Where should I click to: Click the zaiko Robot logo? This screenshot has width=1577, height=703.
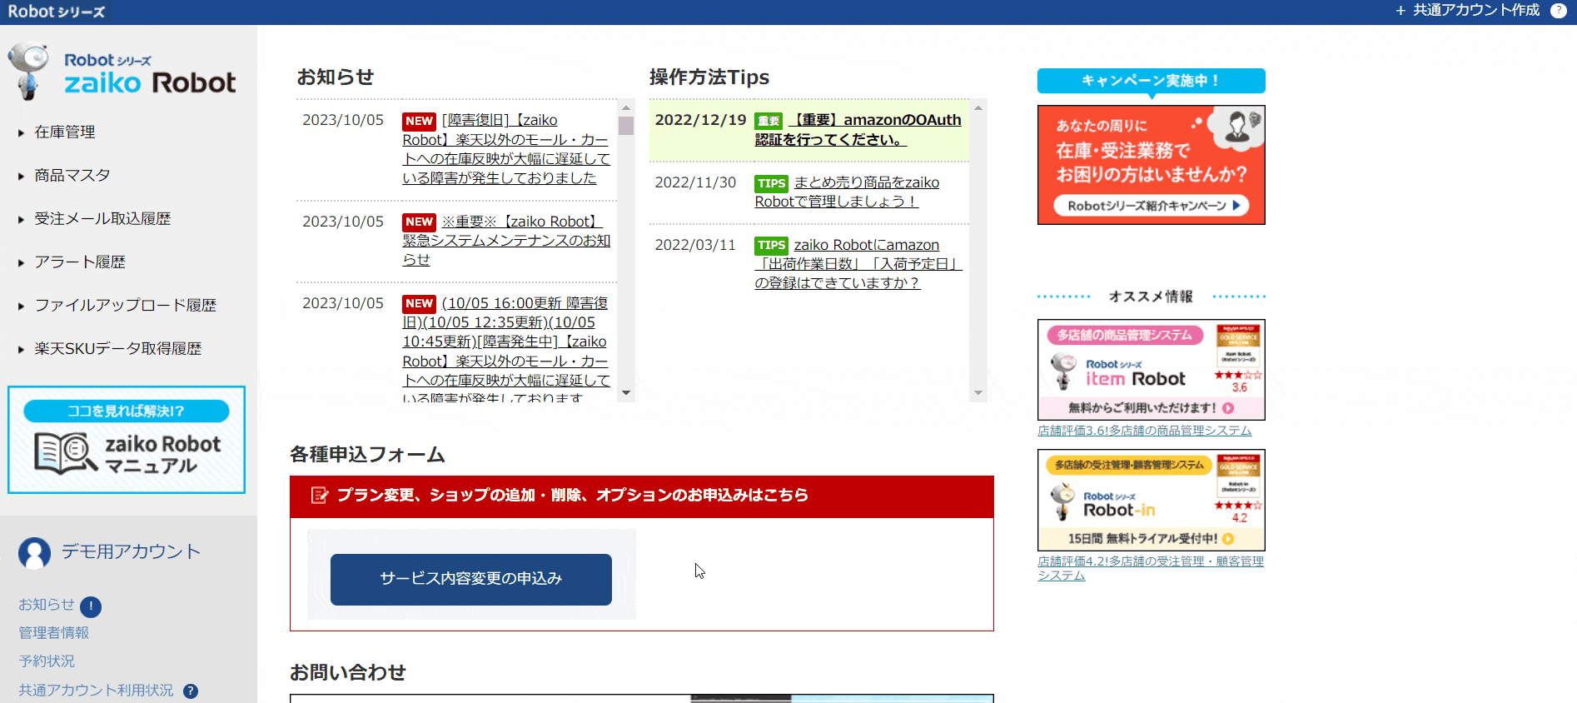(x=122, y=72)
